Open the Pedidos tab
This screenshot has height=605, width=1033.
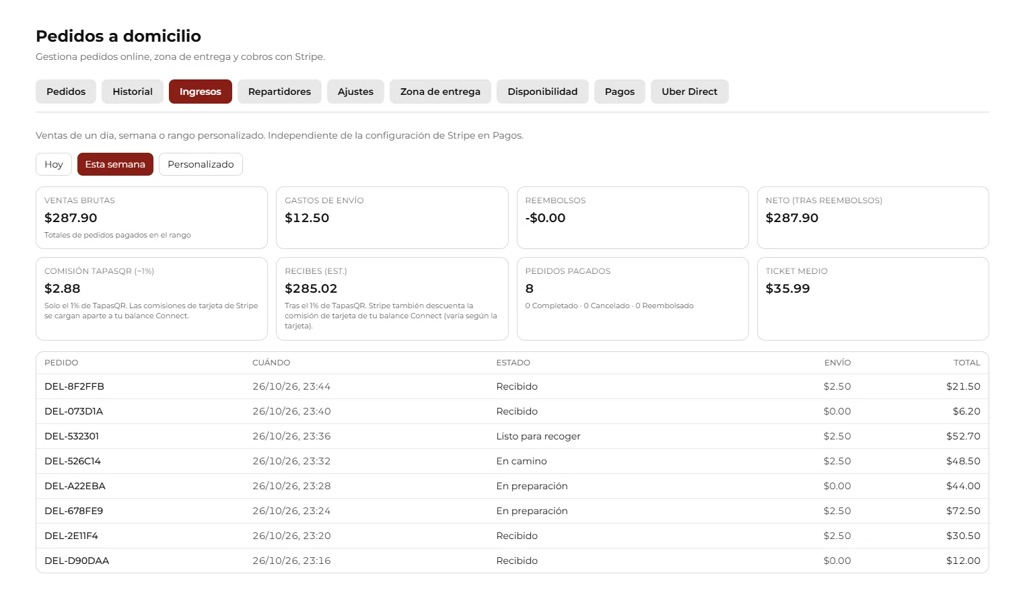point(66,92)
